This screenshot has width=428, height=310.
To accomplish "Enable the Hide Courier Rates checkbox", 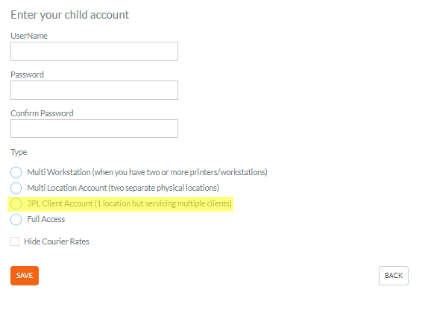I will 15,241.
